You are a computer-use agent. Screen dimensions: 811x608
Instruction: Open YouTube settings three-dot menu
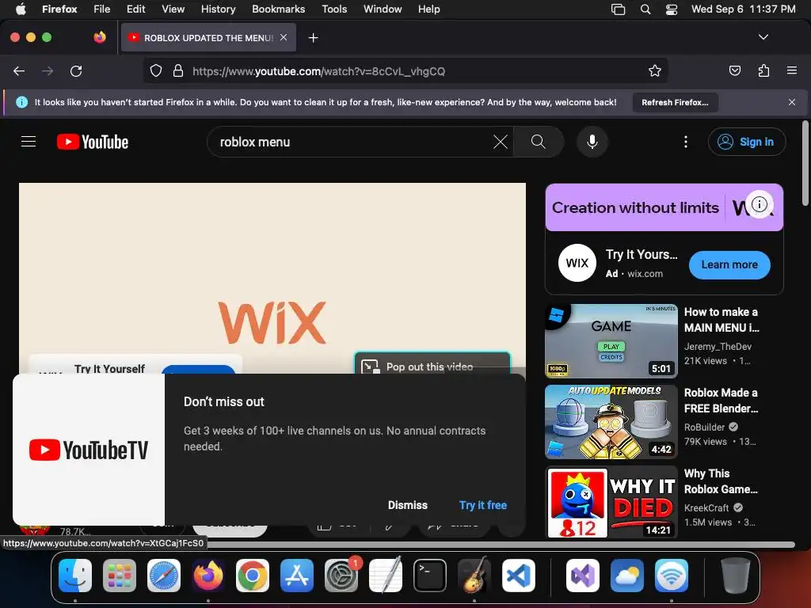[686, 142]
